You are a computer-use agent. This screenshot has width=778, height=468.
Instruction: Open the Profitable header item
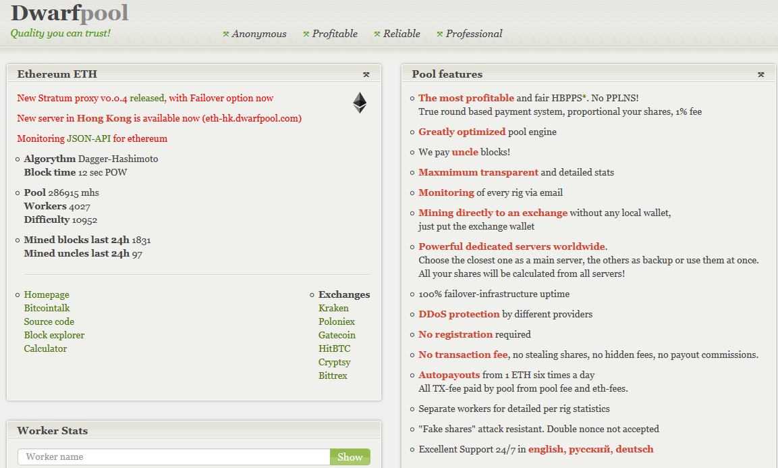[335, 34]
